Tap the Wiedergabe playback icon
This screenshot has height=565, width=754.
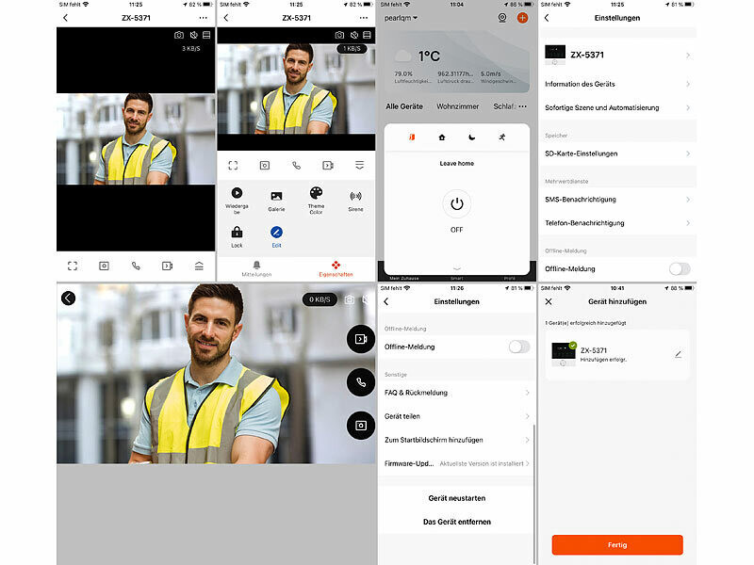pos(237,193)
